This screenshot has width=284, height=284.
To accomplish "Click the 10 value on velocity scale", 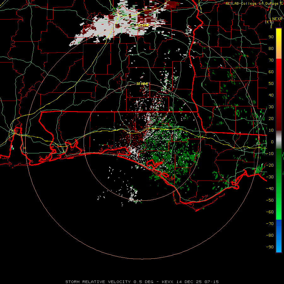I will click(271, 130).
